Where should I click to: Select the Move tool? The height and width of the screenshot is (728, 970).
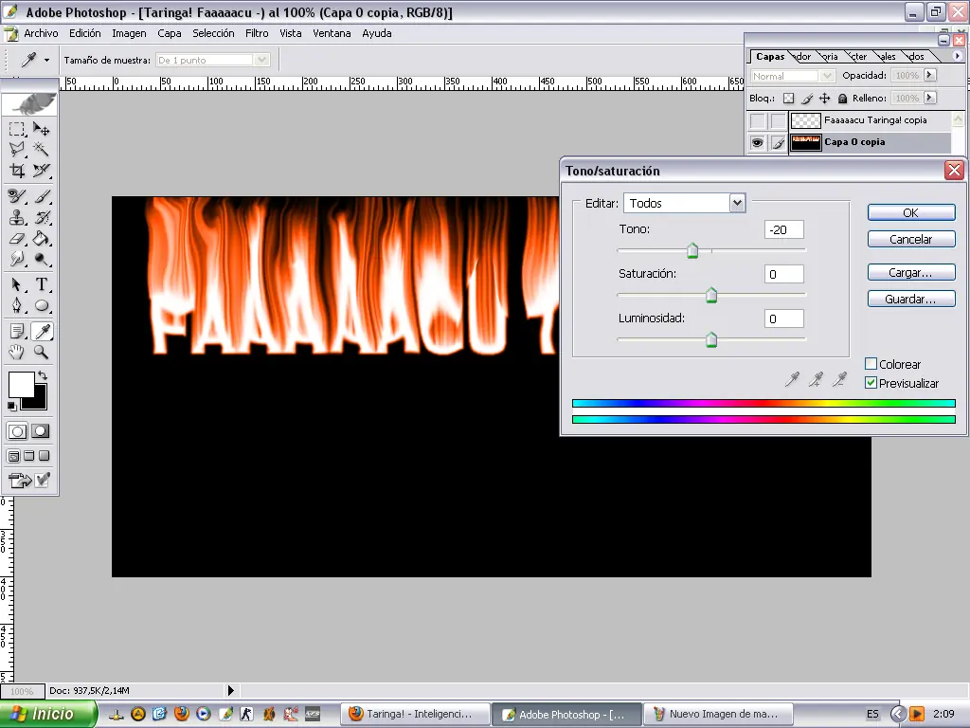click(42, 129)
